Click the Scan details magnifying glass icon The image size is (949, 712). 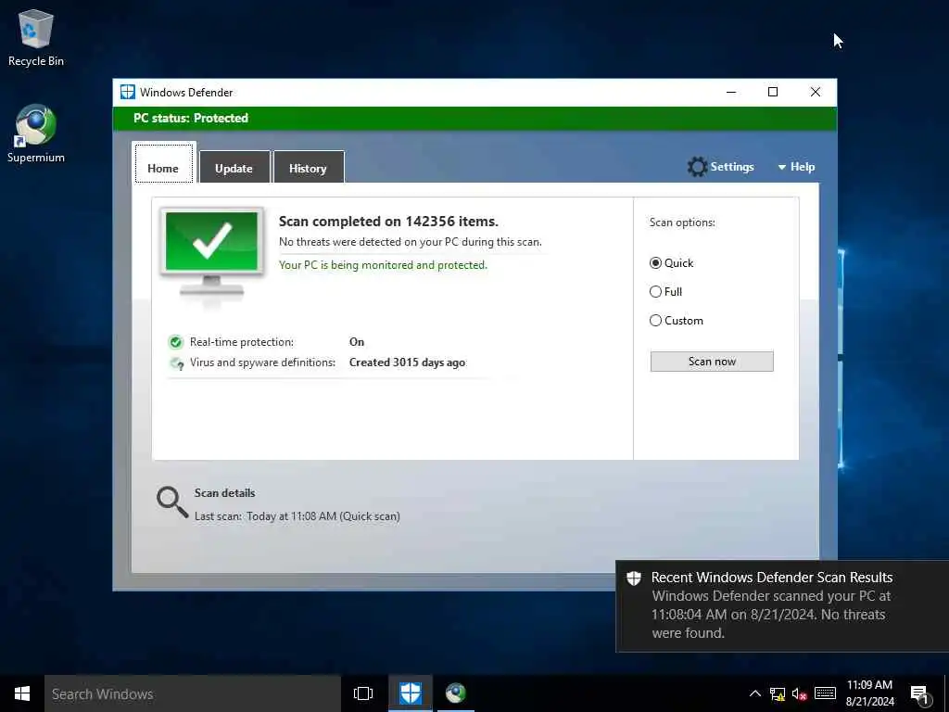[x=171, y=502]
